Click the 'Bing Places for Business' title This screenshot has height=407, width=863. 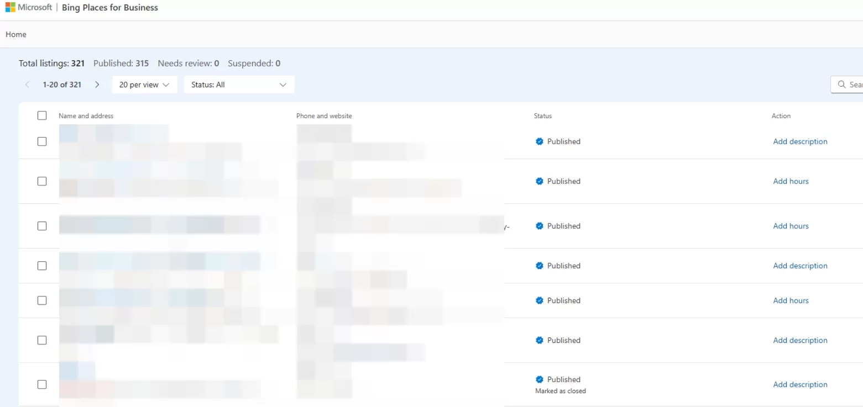coord(110,8)
